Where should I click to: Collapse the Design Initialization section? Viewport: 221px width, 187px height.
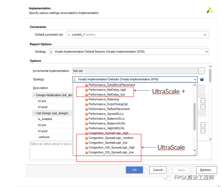point(34,95)
